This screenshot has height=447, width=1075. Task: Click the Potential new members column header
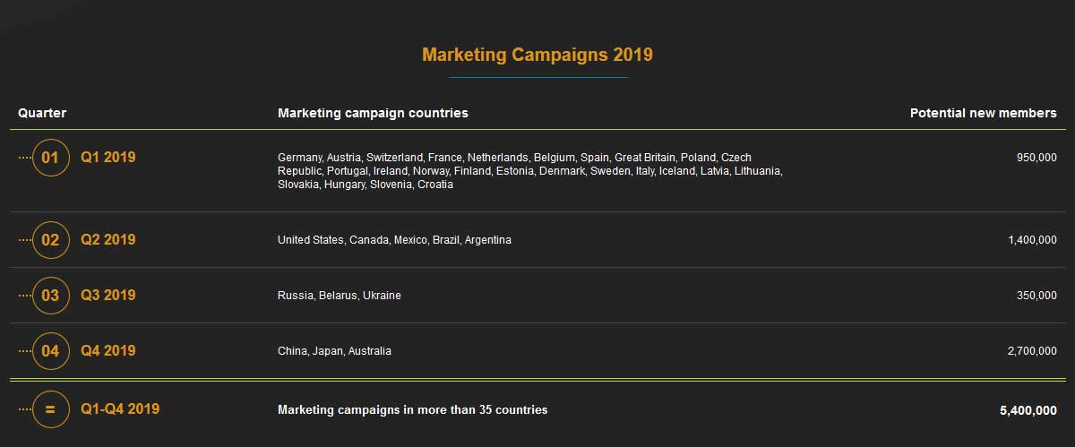click(x=983, y=113)
